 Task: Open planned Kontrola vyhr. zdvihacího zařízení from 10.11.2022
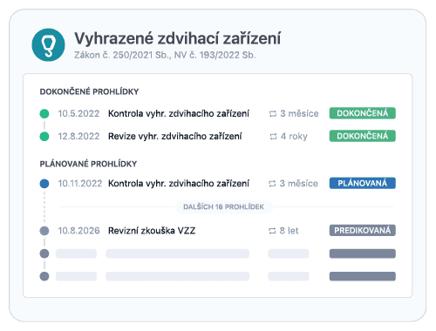[179, 184]
